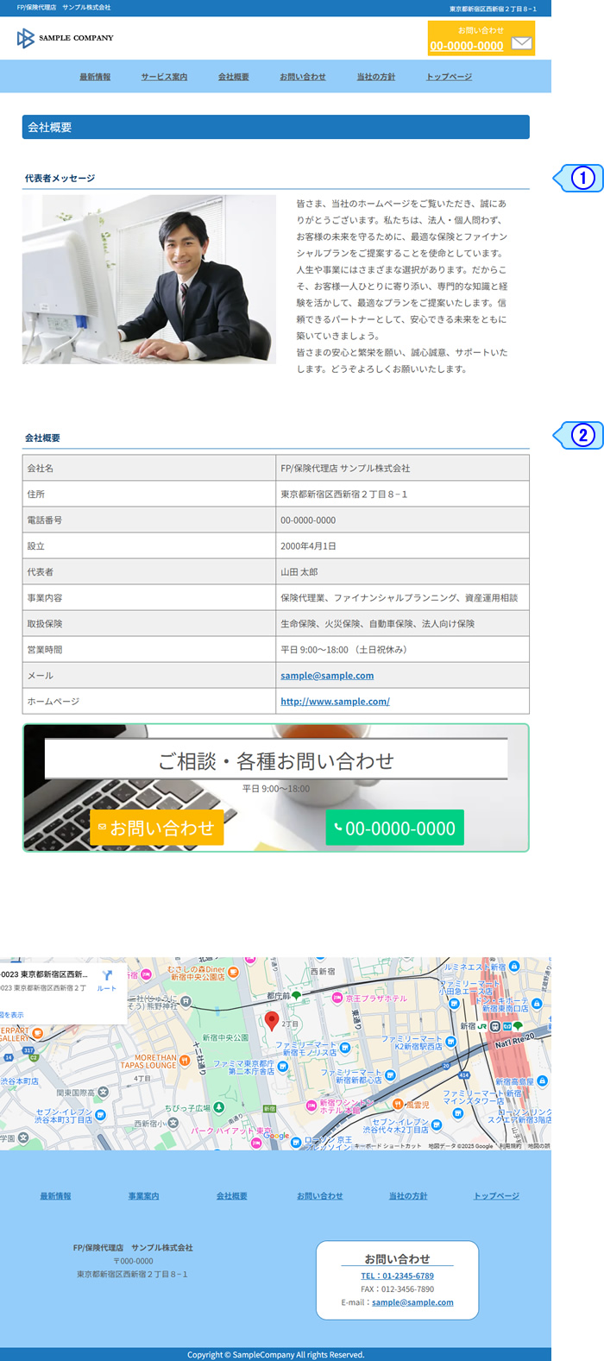Viewport: 604px width, 1361px height.
Task: Click the envelope icon in the header contact box
Action: coord(521,43)
